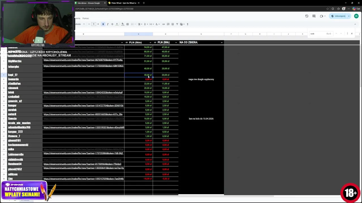Open the trade offer link for lolek
The image size is (362, 203).
tap(83, 92)
